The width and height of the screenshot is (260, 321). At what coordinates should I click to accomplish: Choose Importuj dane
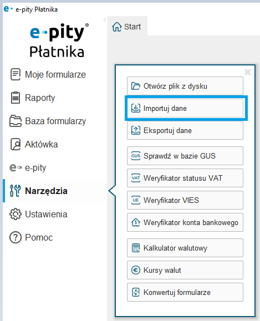pyautogui.click(x=185, y=108)
